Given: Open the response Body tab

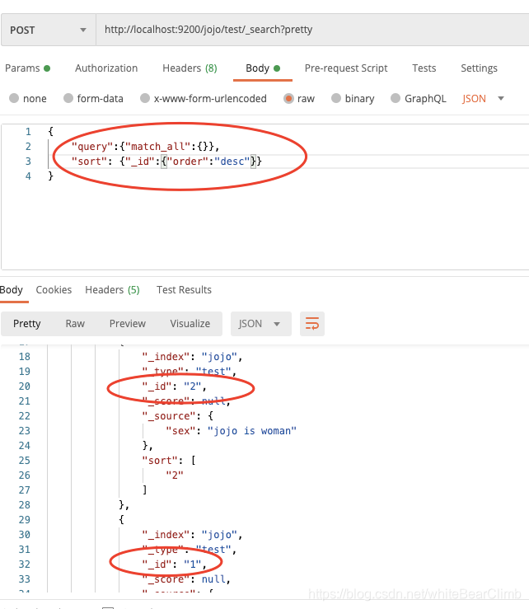Looking at the screenshot, I should coord(12,290).
